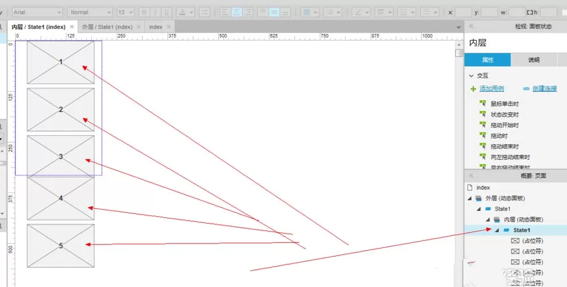Open the line color picker

click(x=361, y=12)
